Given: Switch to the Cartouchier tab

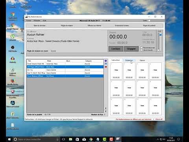Looking at the screenshot, I should (x=115, y=60).
